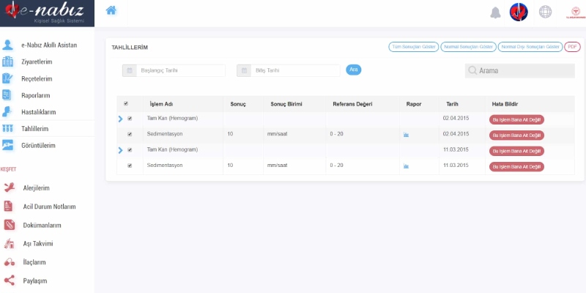Open the user profile avatar icon
The width and height of the screenshot is (586, 293).
point(519,12)
